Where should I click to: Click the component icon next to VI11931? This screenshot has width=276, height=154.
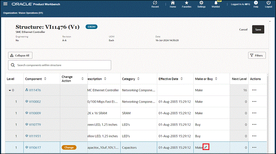[27, 136]
